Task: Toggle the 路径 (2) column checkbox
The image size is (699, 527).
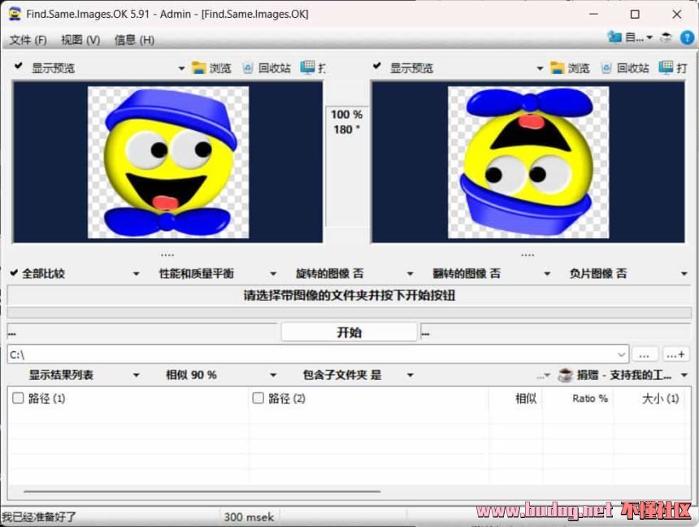Action: 258,399
